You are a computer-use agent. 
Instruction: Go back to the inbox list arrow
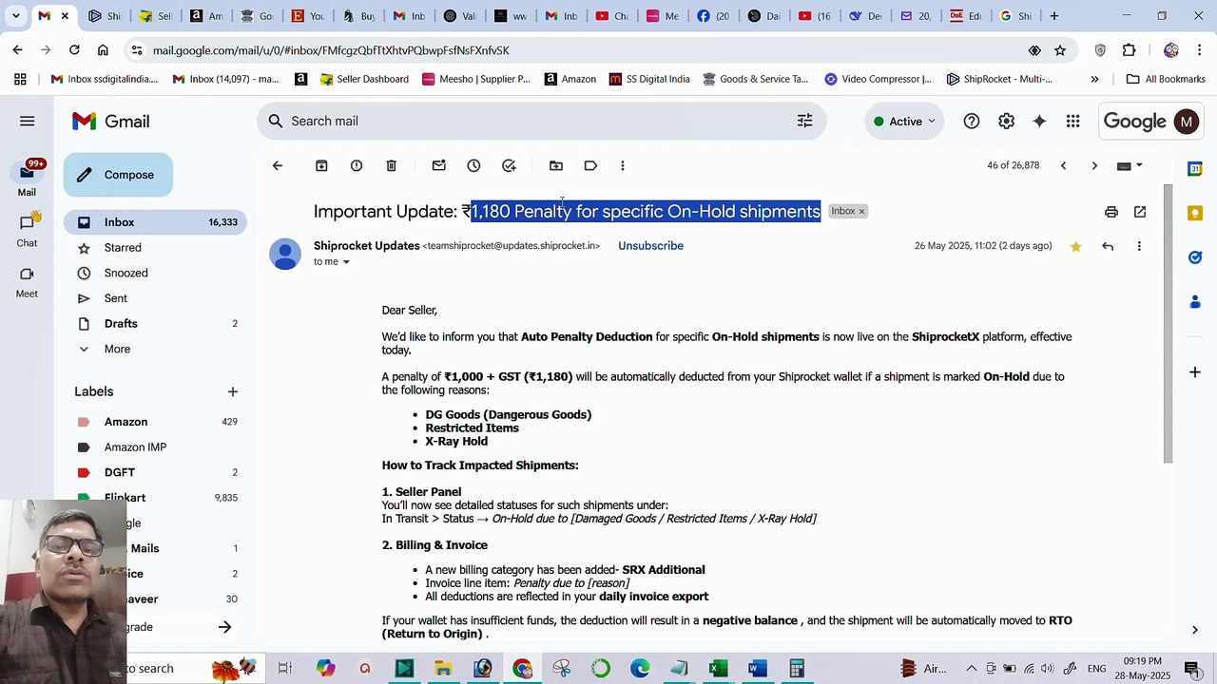point(278,165)
